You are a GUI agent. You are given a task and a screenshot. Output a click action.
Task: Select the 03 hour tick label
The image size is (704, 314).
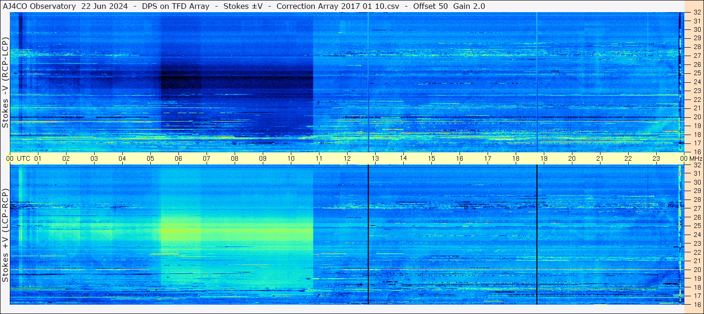(94, 158)
